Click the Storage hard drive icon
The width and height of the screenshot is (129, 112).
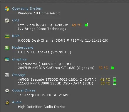(x=7, y=75)
